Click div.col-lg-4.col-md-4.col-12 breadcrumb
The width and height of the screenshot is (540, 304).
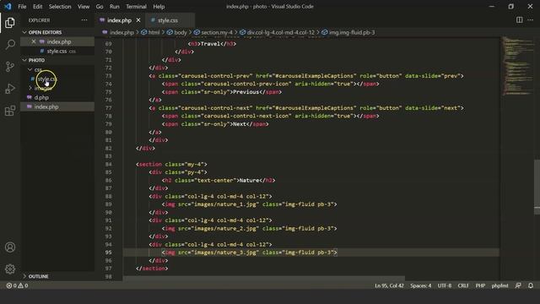[x=280, y=32]
